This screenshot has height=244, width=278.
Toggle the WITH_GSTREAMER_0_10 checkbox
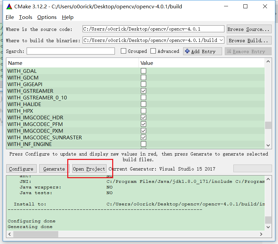pos(143,97)
